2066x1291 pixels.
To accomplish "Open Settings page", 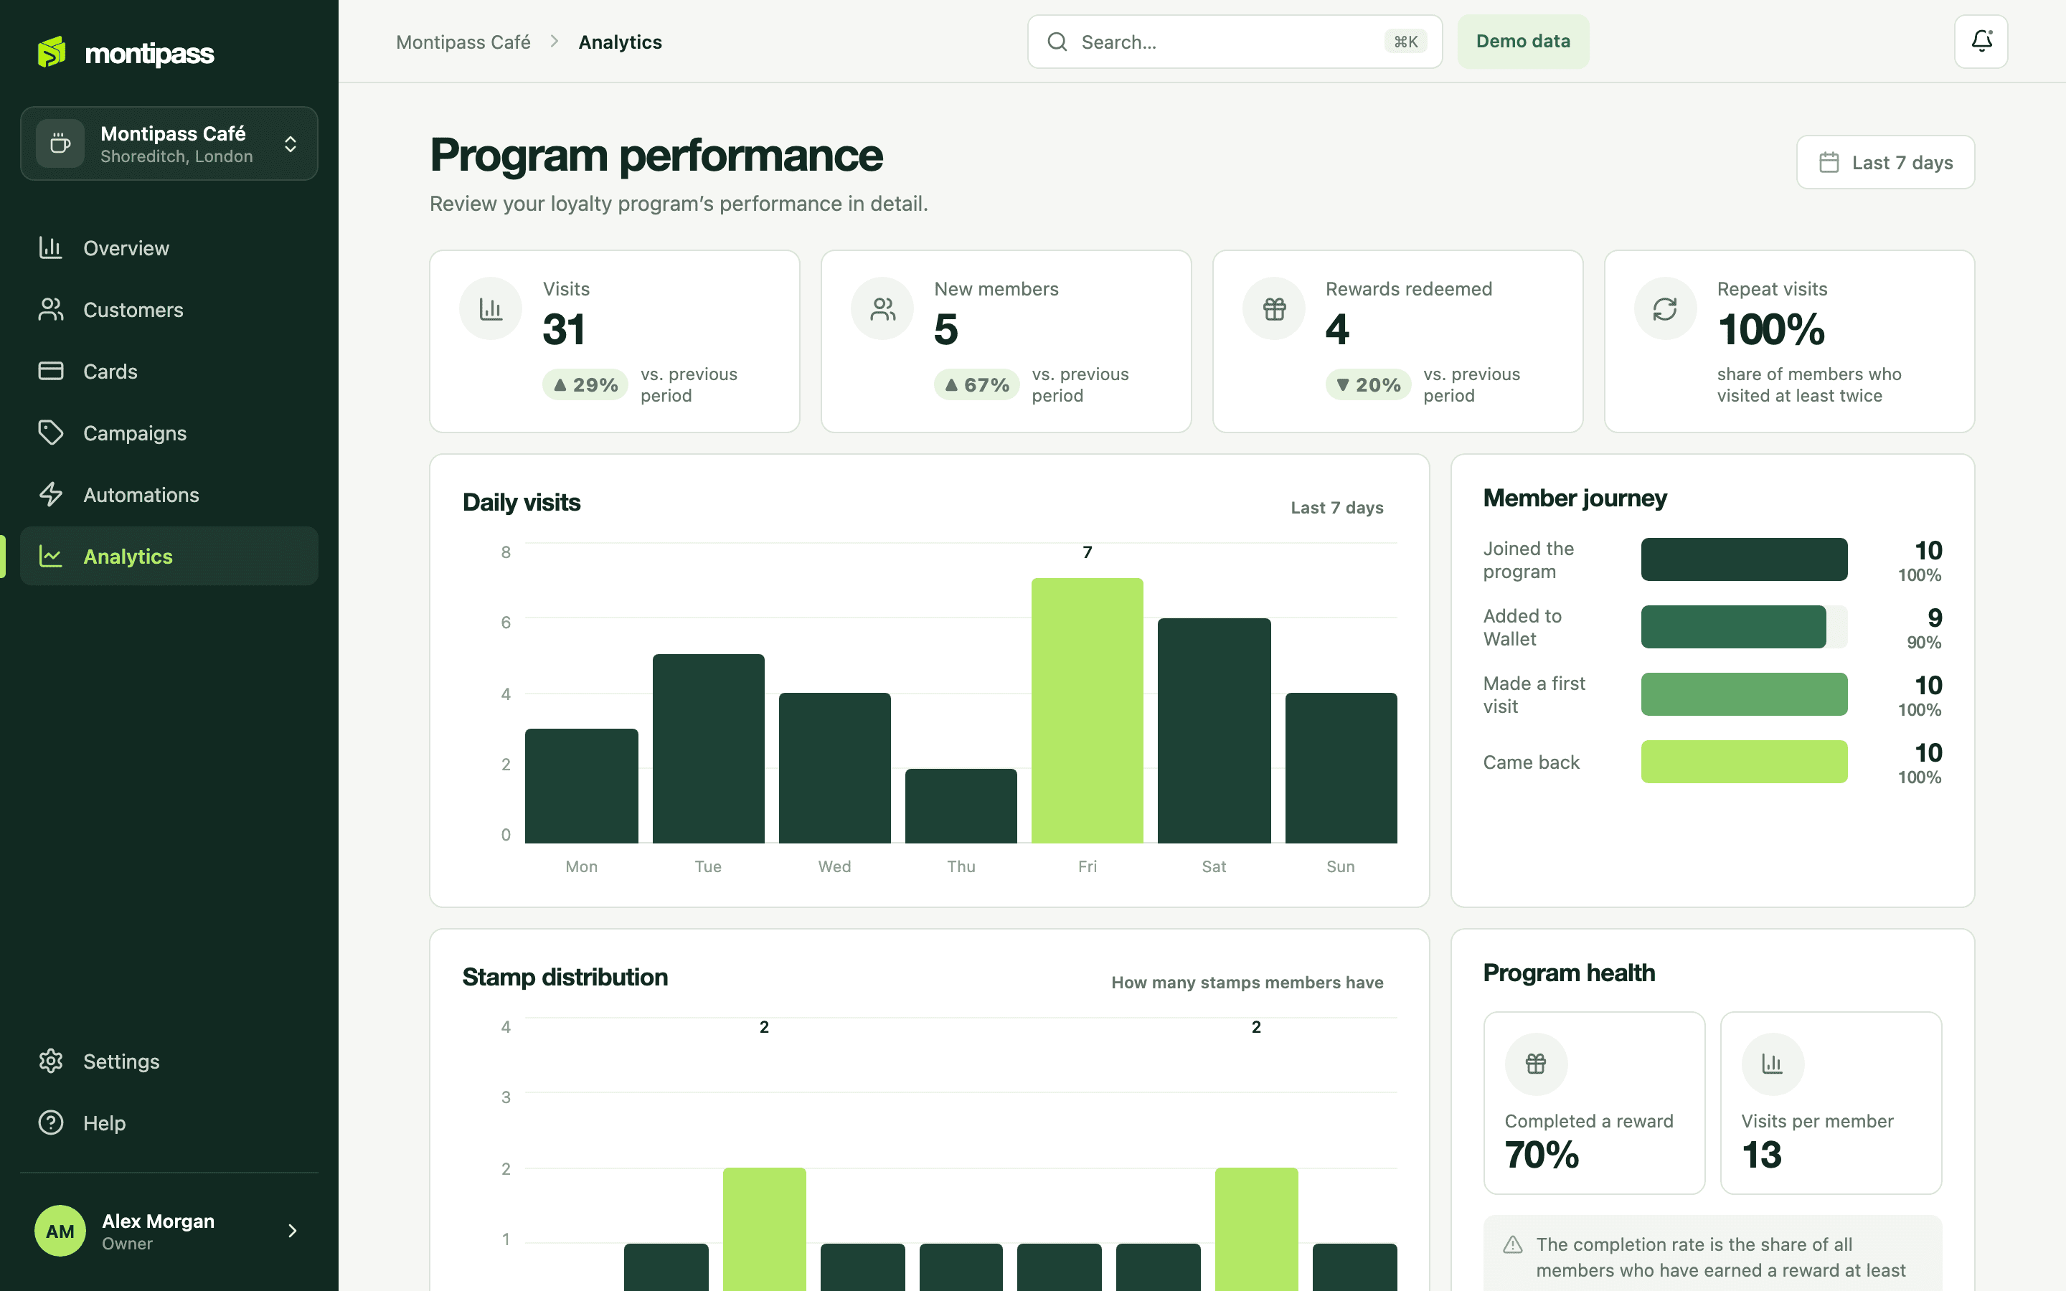I will point(169,1061).
